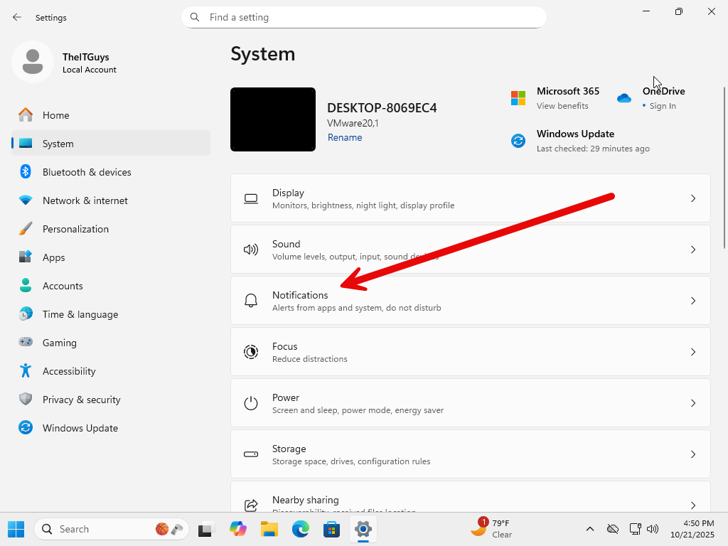Screen dimensions: 728x546
Task: Show hidden icons in system tray
Action: (x=589, y=529)
